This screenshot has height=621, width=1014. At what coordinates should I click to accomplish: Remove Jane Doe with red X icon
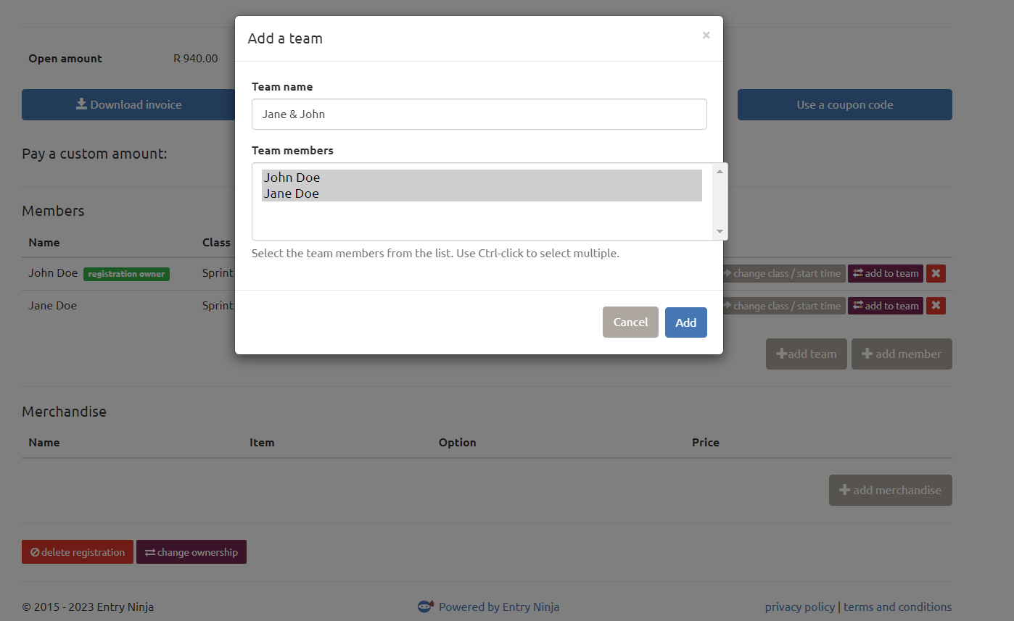pos(936,306)
